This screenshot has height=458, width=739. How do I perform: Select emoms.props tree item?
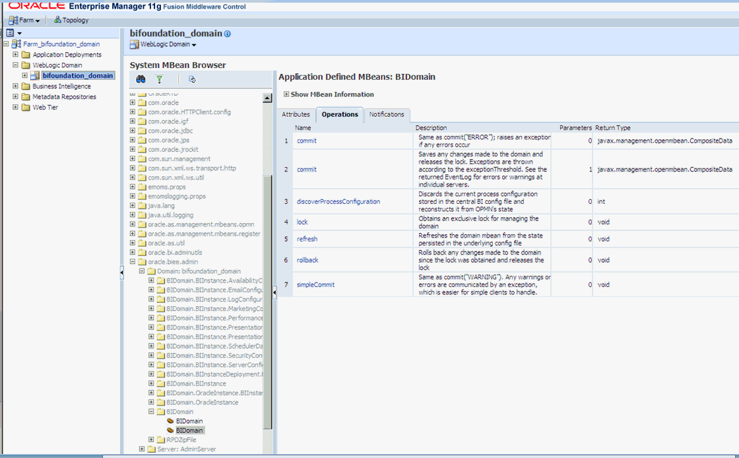(167, 187)
